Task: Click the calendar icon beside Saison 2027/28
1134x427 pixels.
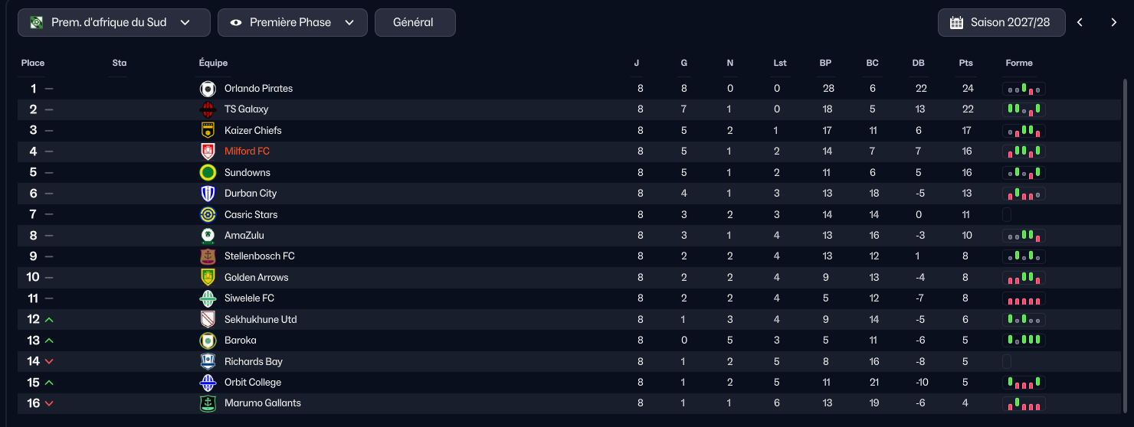Action: tap(956, 23)
